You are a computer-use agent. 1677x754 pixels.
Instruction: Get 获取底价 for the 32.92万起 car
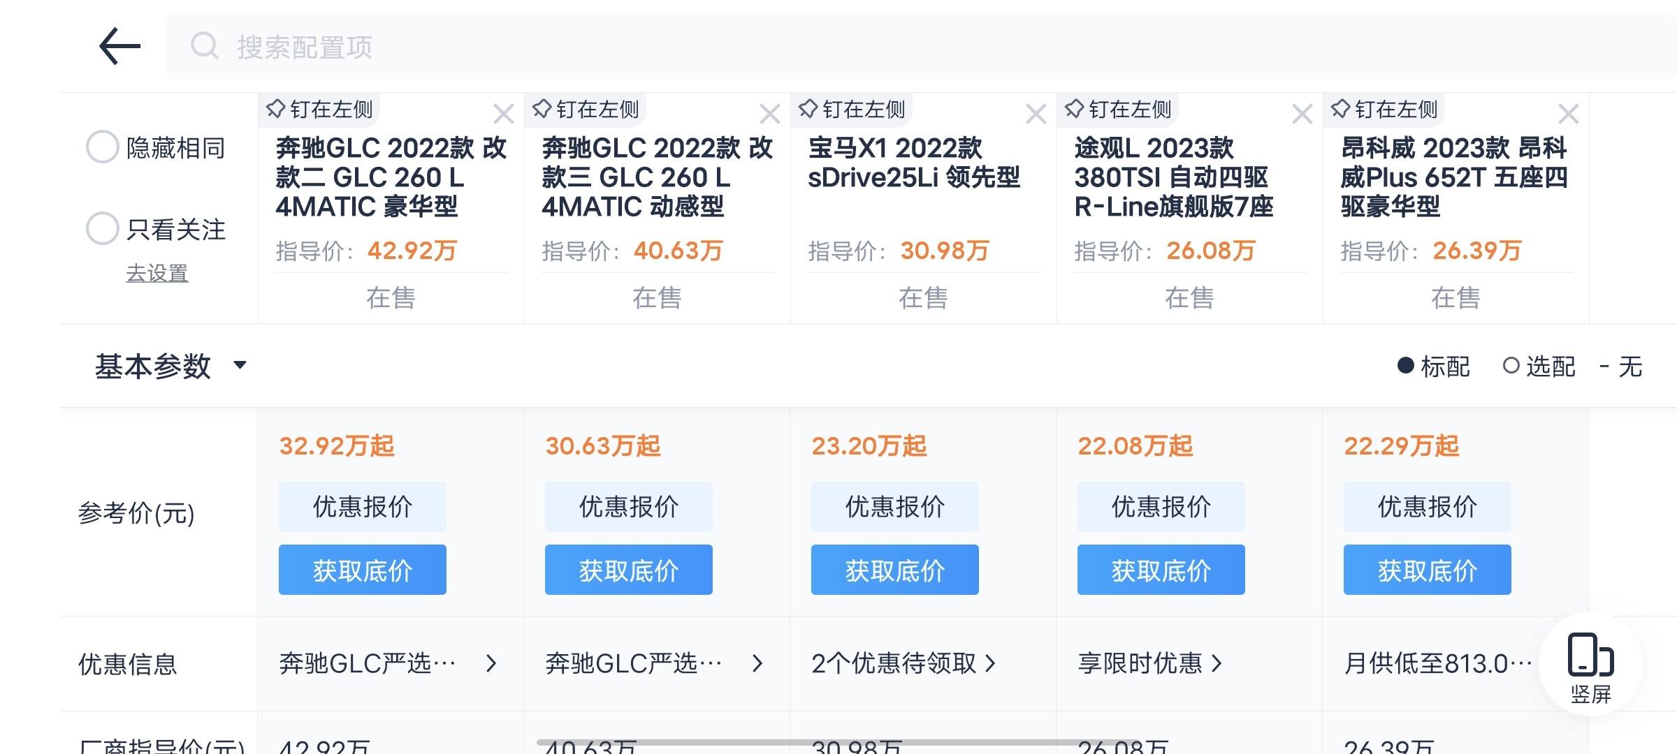[x=363, y=570]
